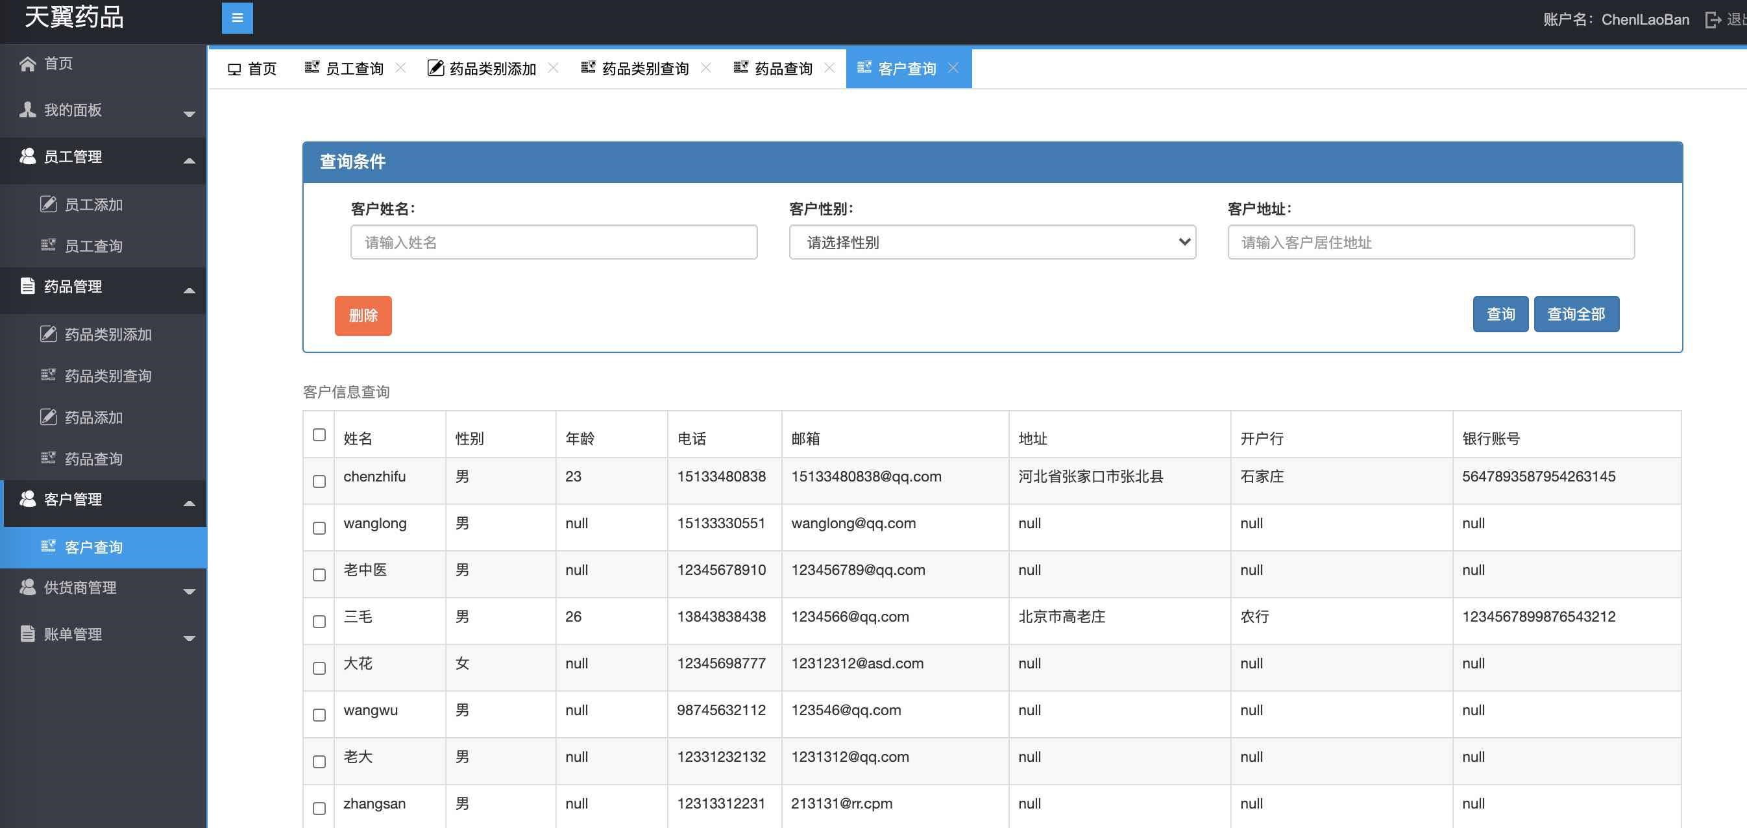Click the orange 删除 button
Screen dimensions: 1747x828
click(x=363, y=315)
